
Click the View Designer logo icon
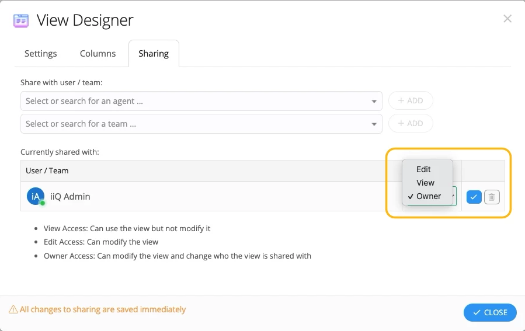21,21
